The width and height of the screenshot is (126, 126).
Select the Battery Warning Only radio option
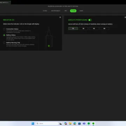tap(4, 43)
